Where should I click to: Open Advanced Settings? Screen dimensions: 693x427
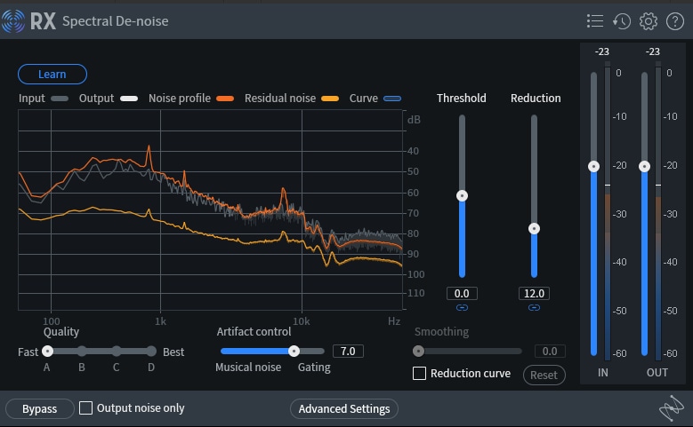(x=344, y=409)
